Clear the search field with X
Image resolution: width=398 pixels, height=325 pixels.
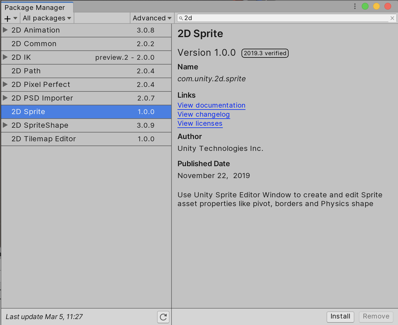click(392, 18)
